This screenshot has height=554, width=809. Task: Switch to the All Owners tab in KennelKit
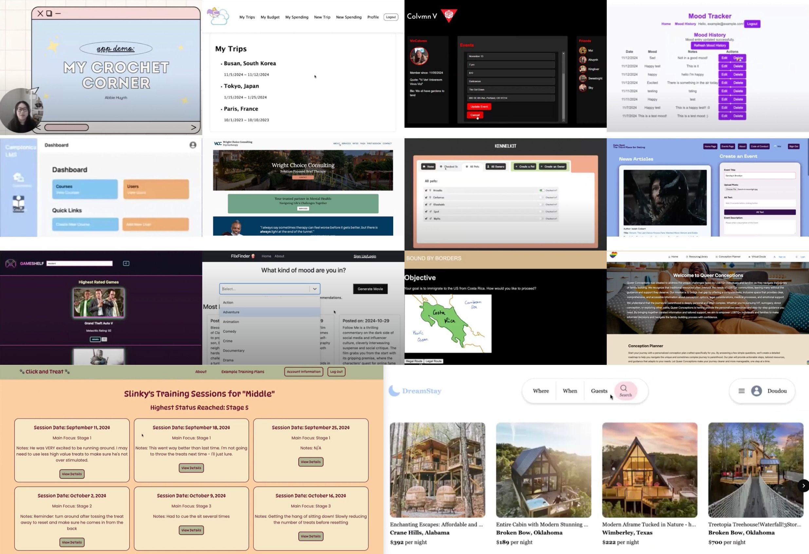496,166
